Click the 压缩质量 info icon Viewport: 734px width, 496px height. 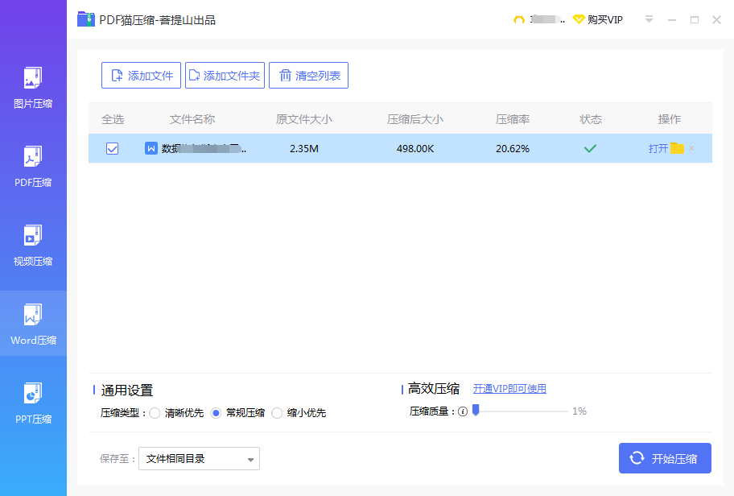(463, 411)
